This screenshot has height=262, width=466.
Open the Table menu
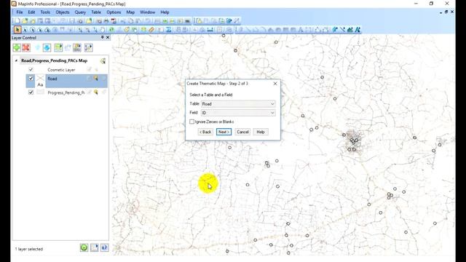pyautogui.click(x=96, y=12)
